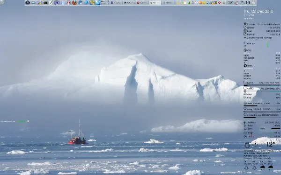
Task: Click the grey power status tray icon
Action: pos(224,3)
